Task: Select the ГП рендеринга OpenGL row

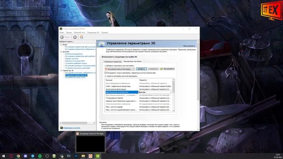Action: (138, 98)
